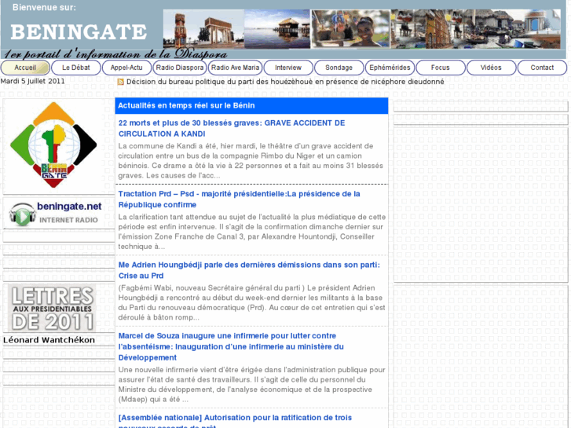Open the Vidéos menu item
The image size is (571, 428).
click(491, 68)
